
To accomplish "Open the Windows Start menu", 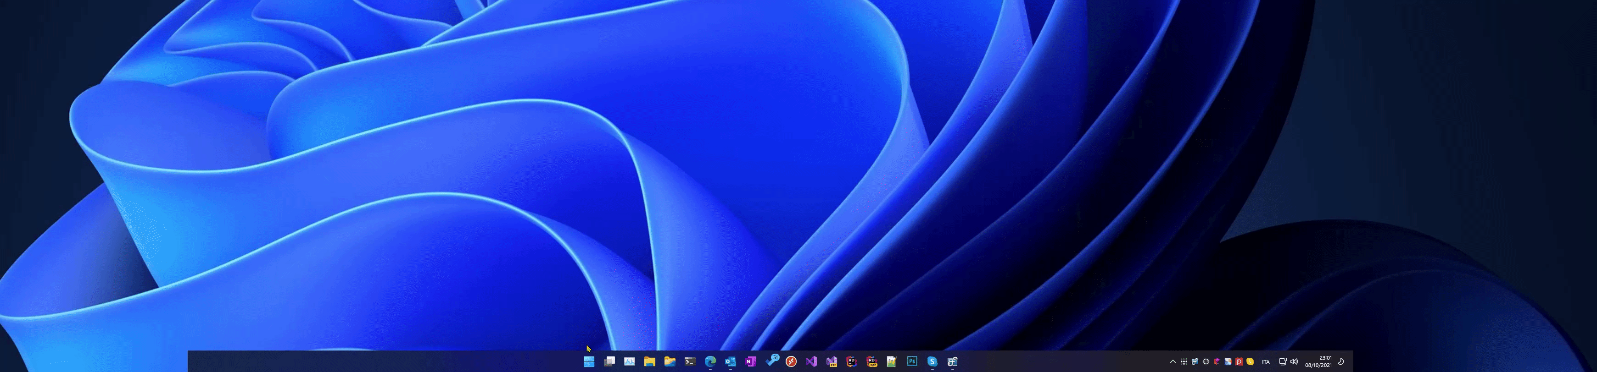I will tap(588, 361).
